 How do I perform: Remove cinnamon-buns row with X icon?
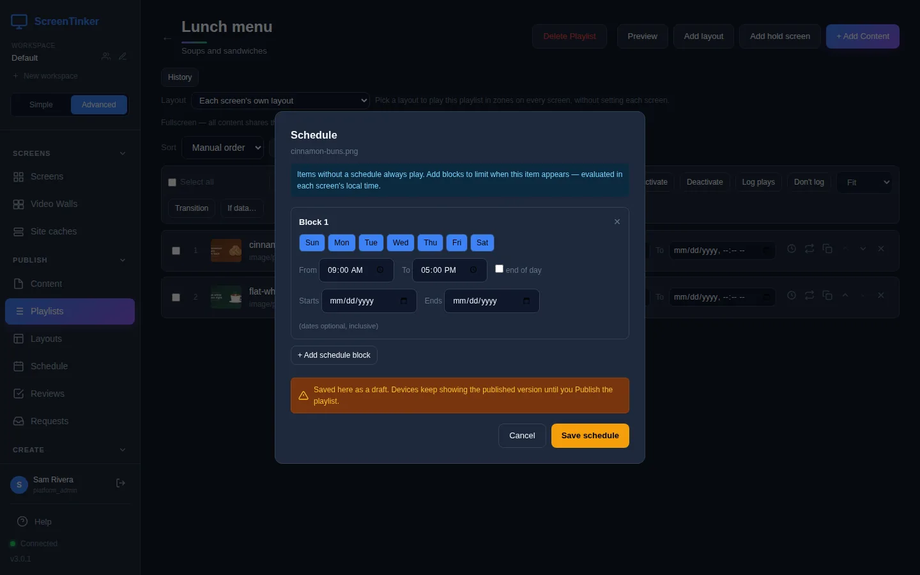pyautogui.click(x=881, y=249)
